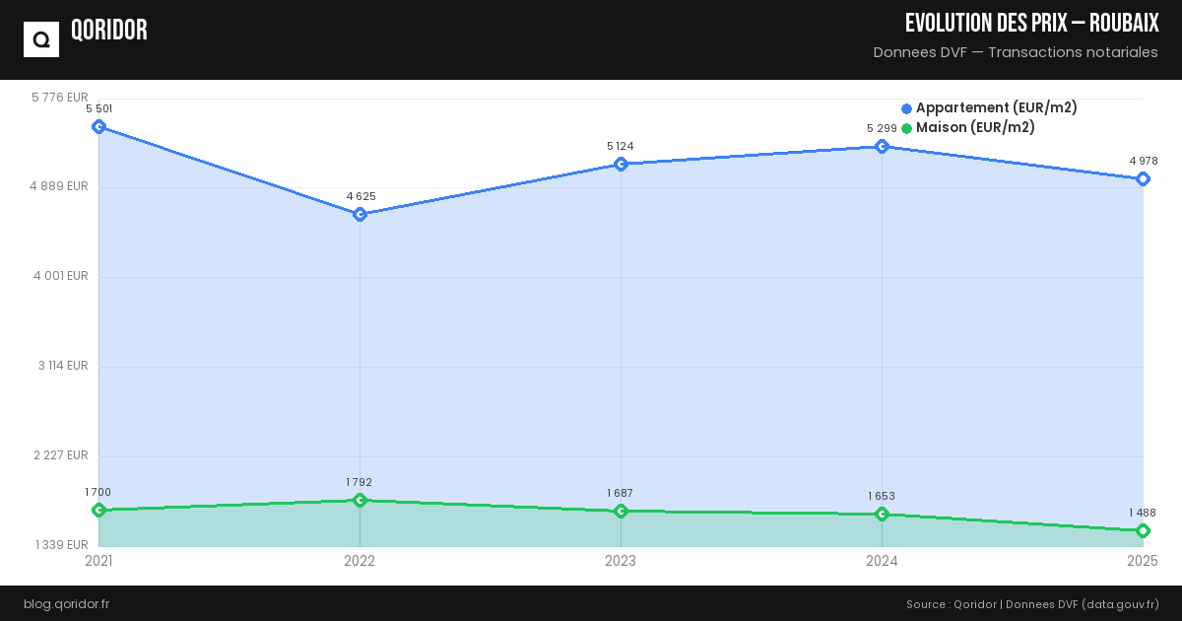Select the 2023 apartment point at 5 124
Screen dimensions: 1182x621
621,164
